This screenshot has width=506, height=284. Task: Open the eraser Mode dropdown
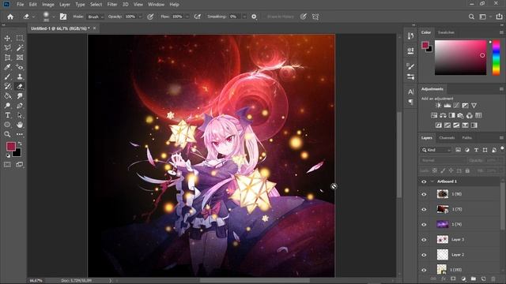(x=95, y=17)
